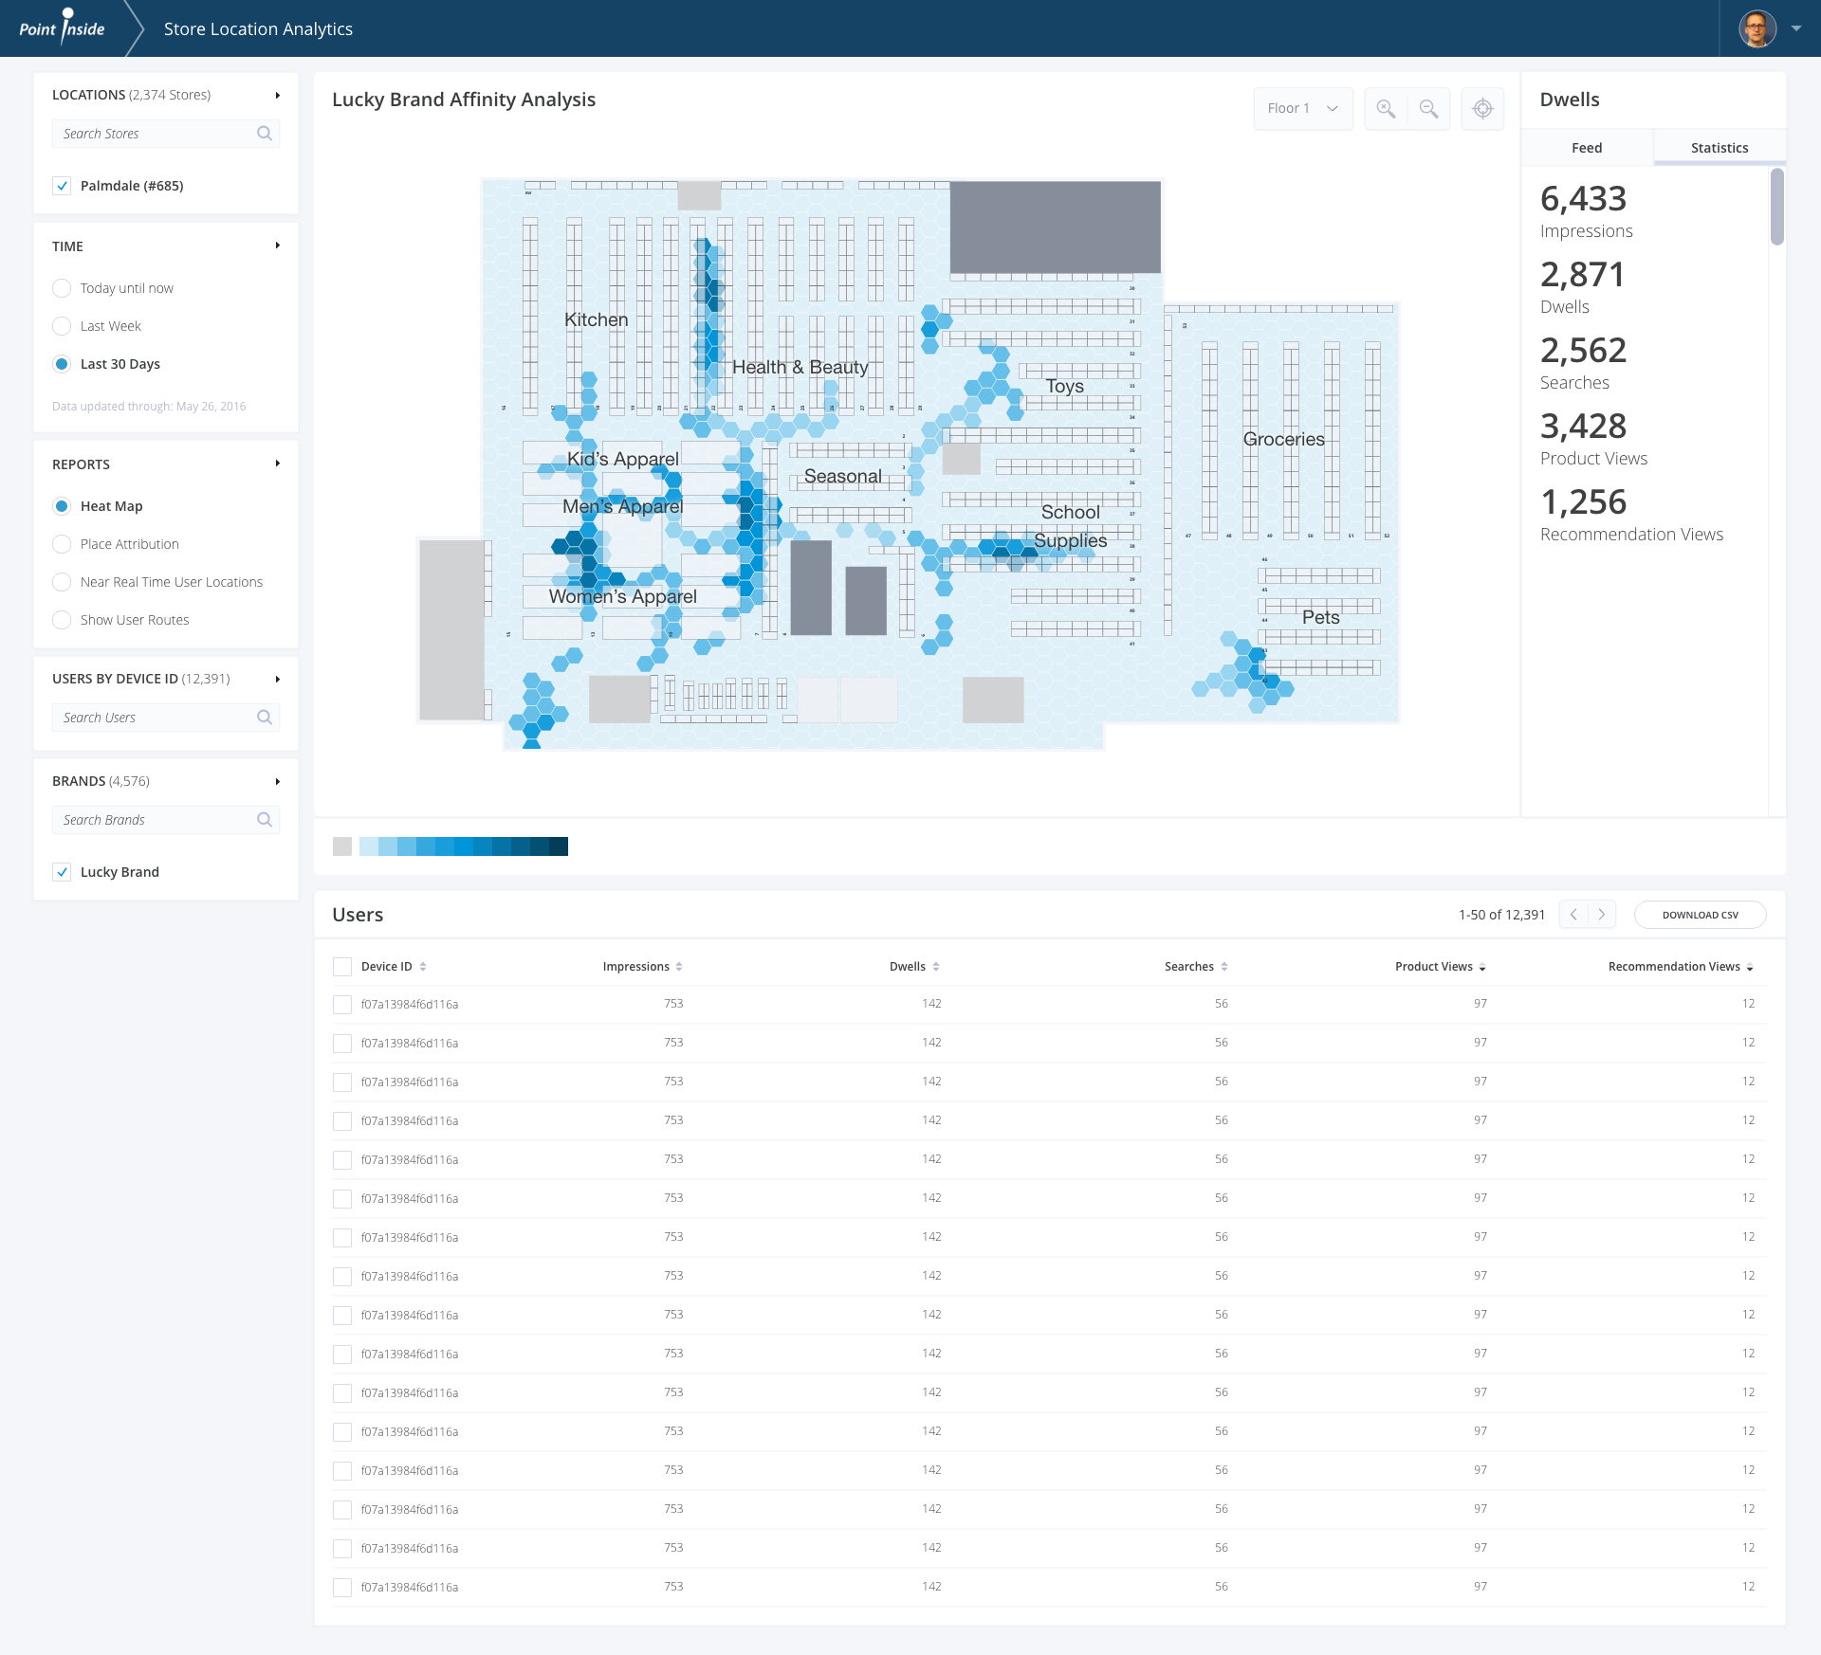Click the 2,562 Searches statistic
This screenshot has height=1655, width=1821.
1583,364
